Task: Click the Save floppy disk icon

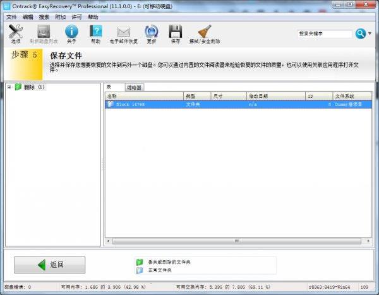Action: pyautogui.click(x=176, y=32)
